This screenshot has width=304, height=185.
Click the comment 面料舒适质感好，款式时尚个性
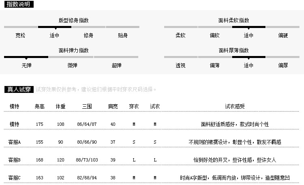(x=235, y=124)
